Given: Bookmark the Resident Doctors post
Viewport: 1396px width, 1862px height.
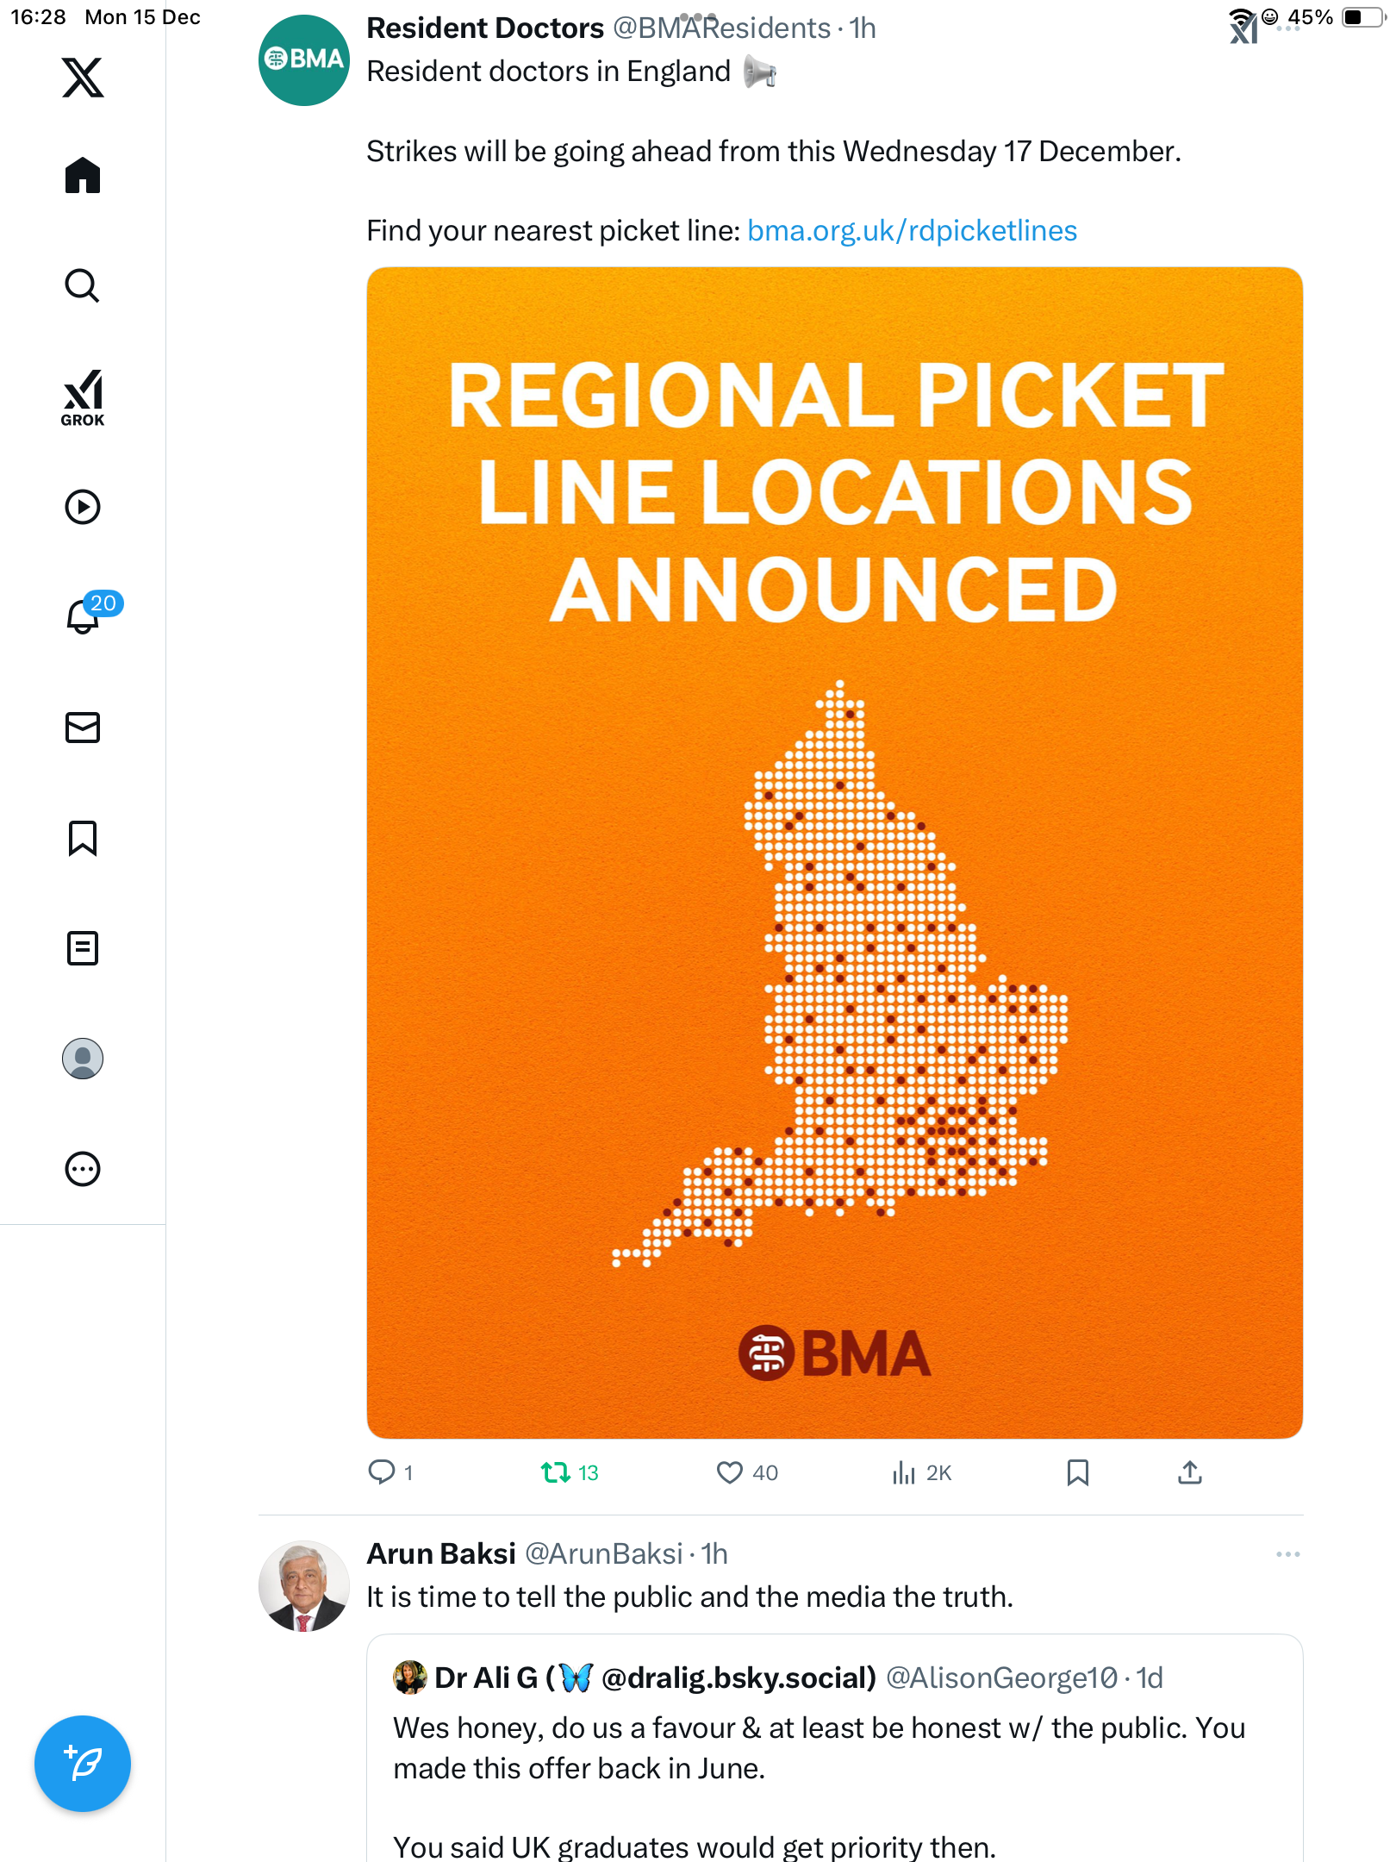Looking at the screenshot, I should tap(1078, 1472).
